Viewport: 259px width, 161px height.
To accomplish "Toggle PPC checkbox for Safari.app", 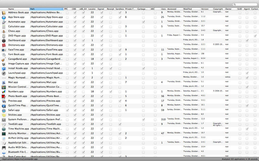I will click(67, 110).
